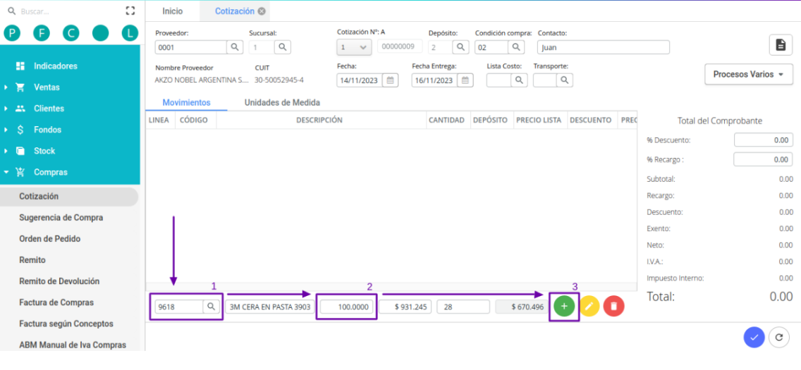801x370 pixels.
Task: Click item code search magnifier near 9618
Action: [x=210, y=307]
